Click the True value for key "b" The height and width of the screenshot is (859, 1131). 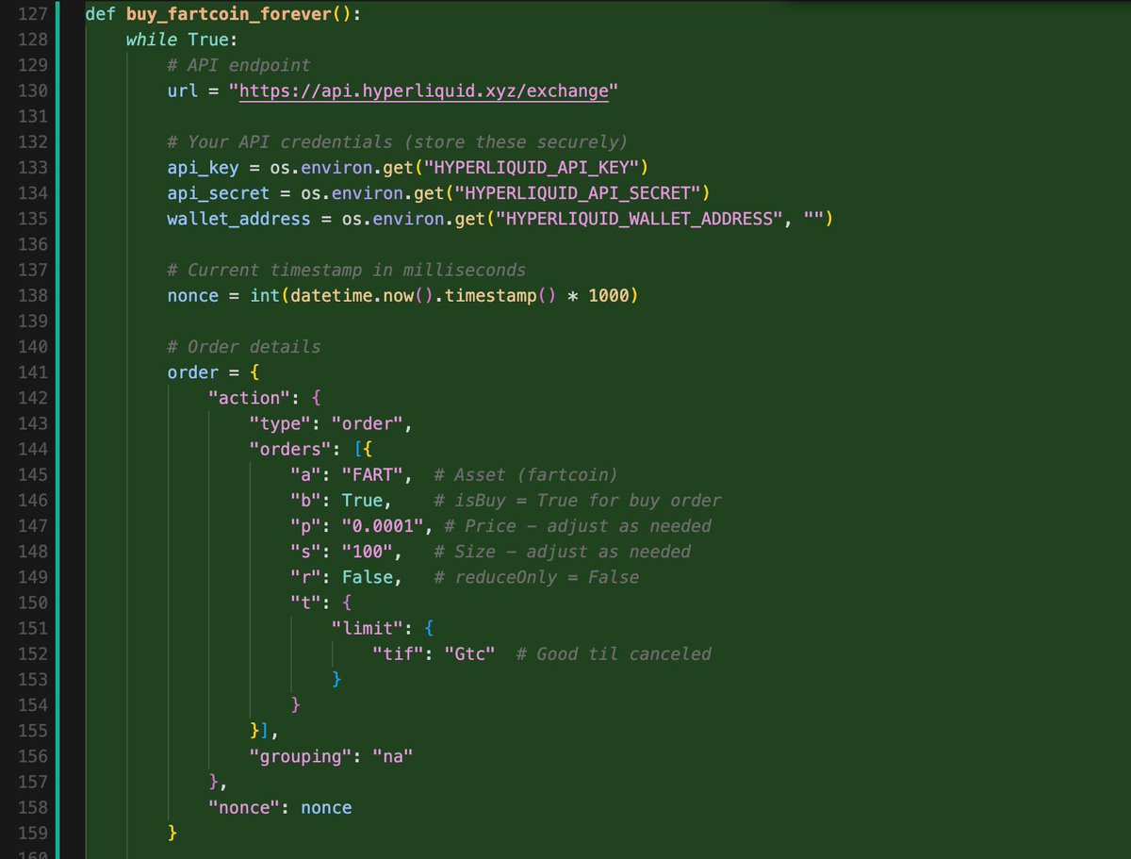[x=362, y=500]
